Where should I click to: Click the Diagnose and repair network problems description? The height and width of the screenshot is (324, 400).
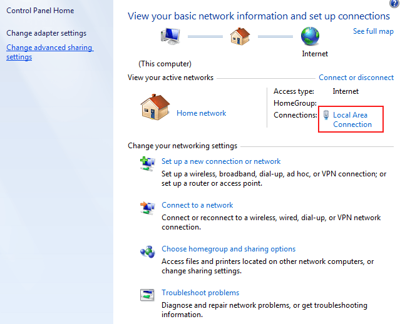[x=264, y=310]
